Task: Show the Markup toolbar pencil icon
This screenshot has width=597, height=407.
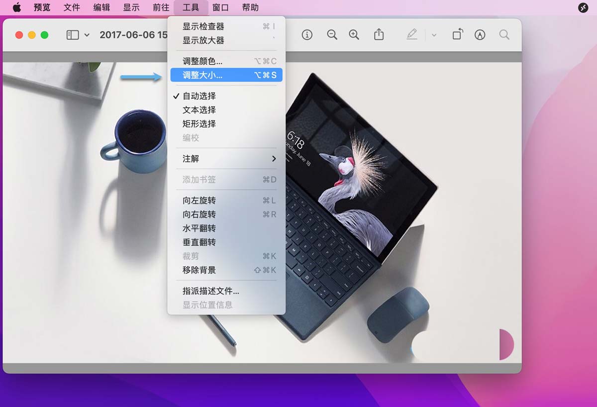Action: click(x=411, y=35)
